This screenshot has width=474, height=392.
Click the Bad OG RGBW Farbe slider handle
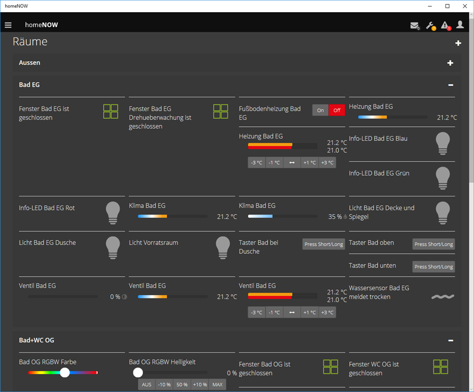65,373
